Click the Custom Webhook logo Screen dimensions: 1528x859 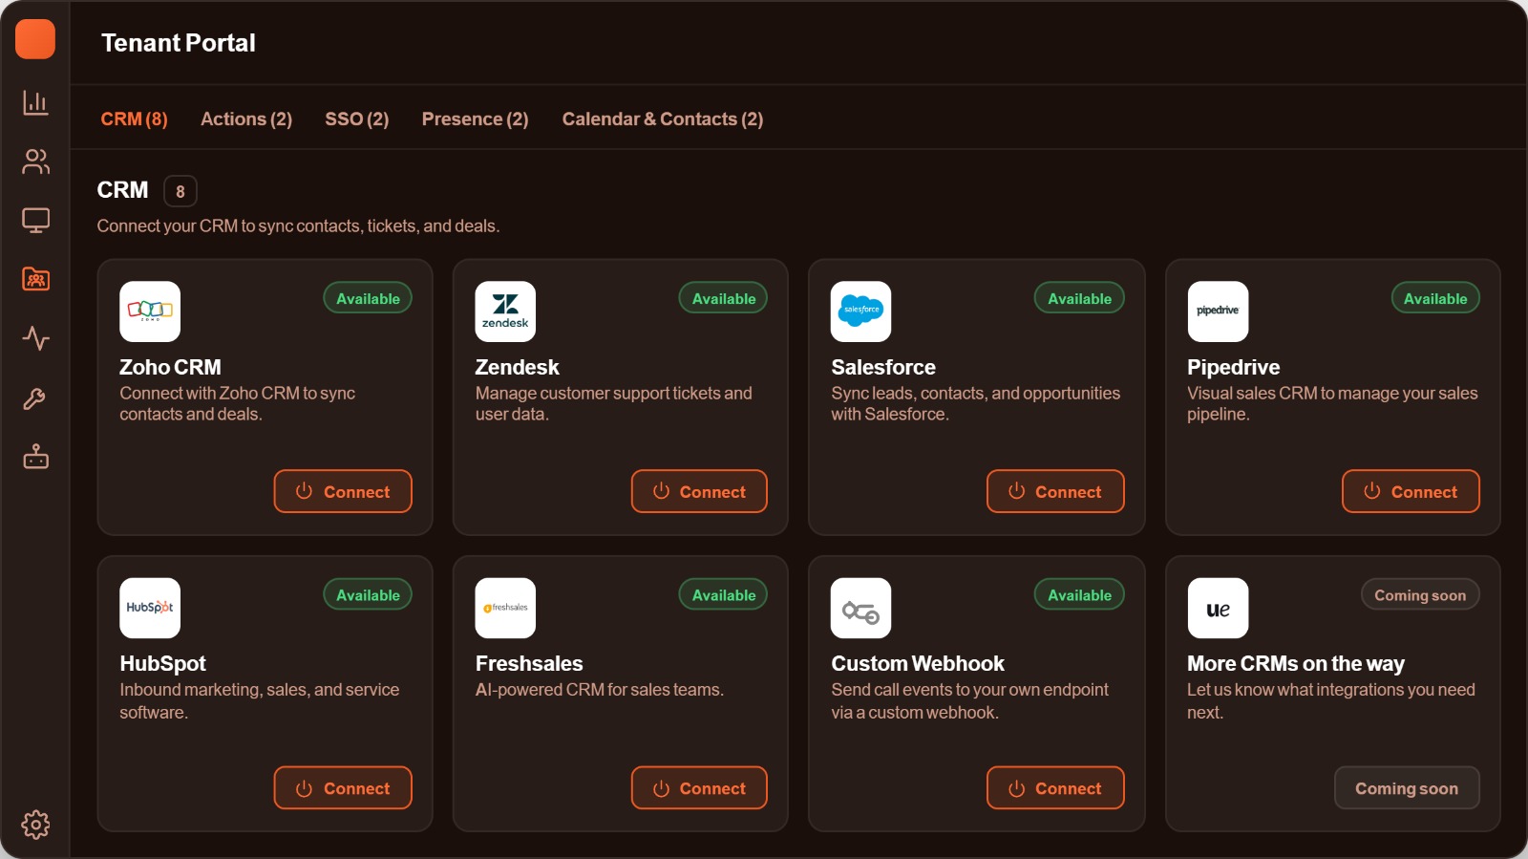click(x=861, y=608)
